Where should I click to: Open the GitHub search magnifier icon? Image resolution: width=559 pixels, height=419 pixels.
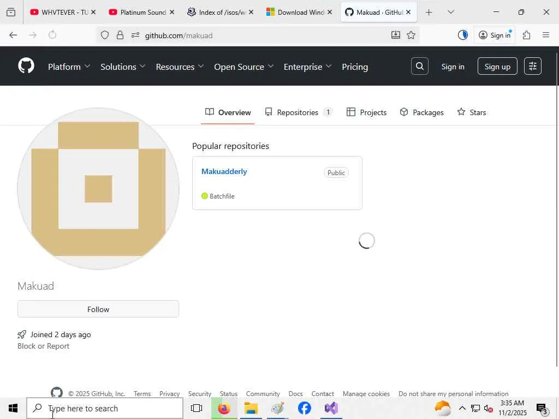click(420, 66)
